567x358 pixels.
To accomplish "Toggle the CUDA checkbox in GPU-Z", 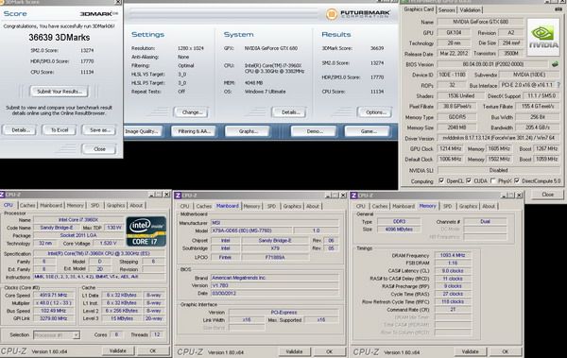I will [469, 180].
